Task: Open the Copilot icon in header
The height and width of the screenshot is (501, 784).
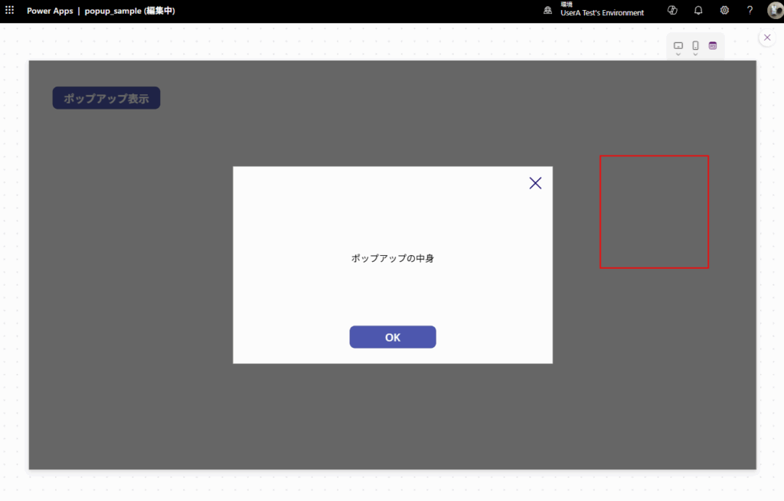Action: [672, 10]
